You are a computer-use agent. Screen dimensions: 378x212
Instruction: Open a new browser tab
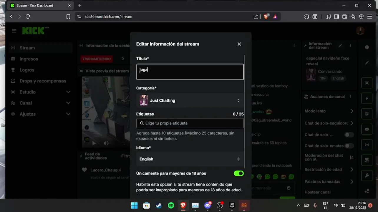point(79,5)
